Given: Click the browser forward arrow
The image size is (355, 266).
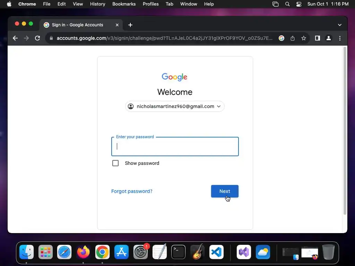Looking at the screenshot, I should click(x=26, y=38).
